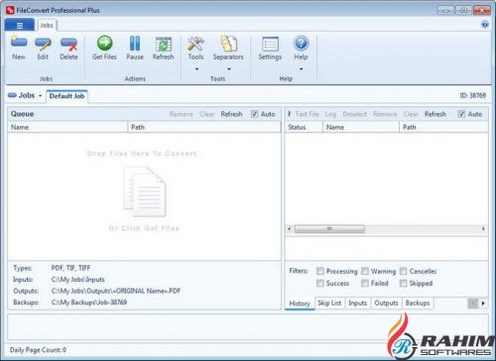The width and height of the screenshot is (496, 361).
Task: Open the Log in history panel
Action: pos(330,114)
